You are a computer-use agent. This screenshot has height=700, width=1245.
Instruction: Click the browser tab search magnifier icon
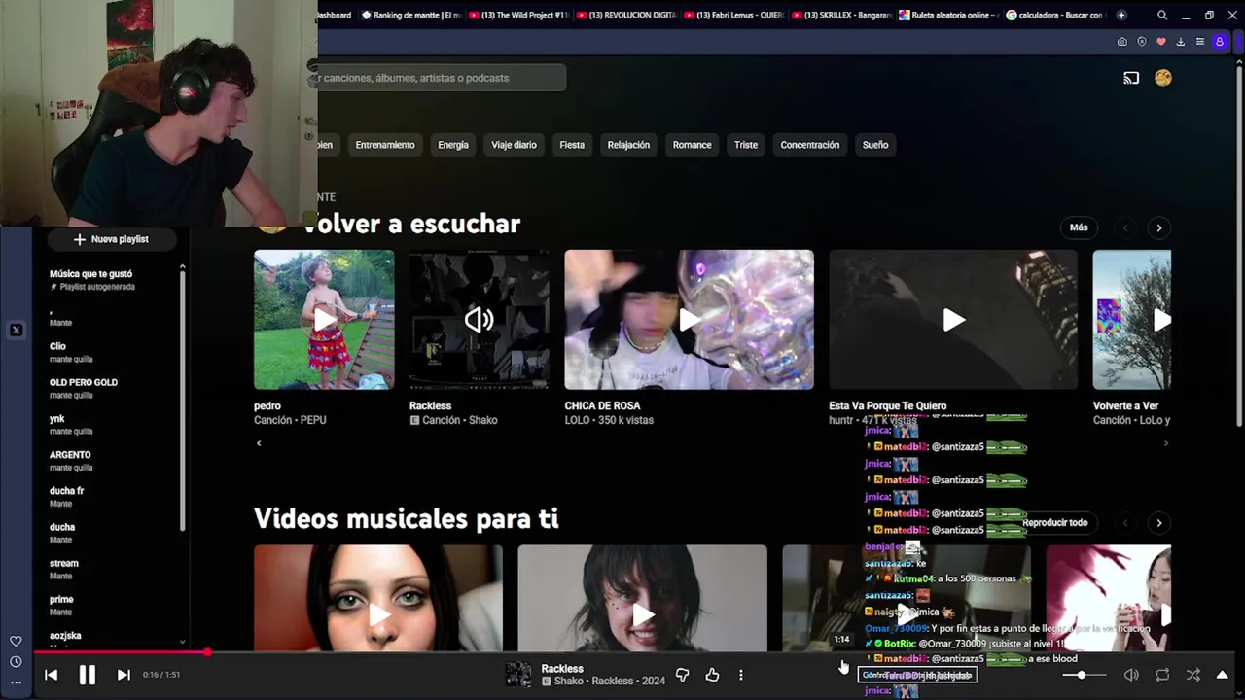(1162, 15)
